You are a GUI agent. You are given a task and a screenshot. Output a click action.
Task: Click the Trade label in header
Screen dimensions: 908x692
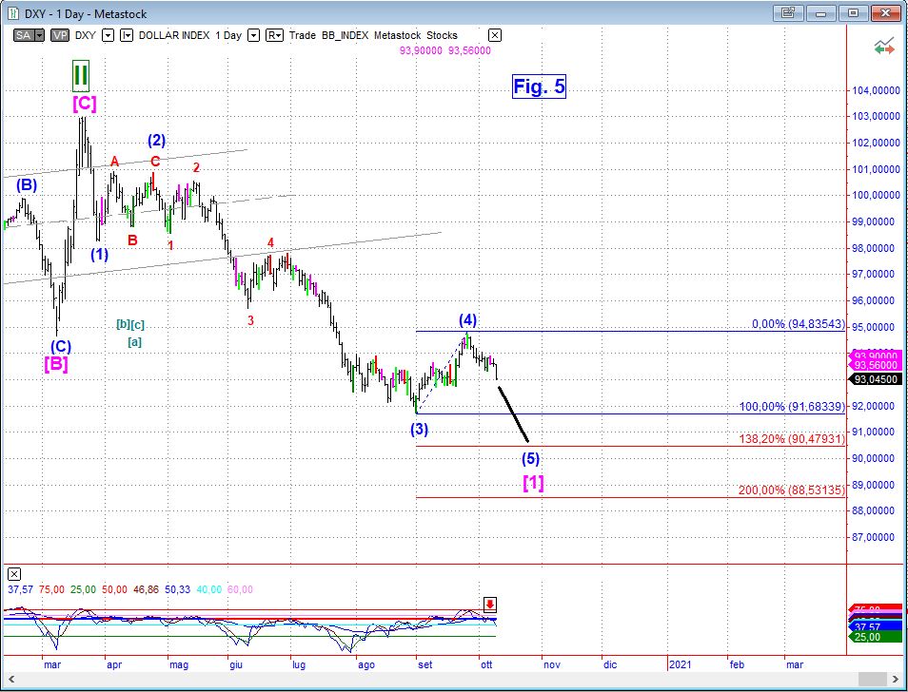coord(302,35)
